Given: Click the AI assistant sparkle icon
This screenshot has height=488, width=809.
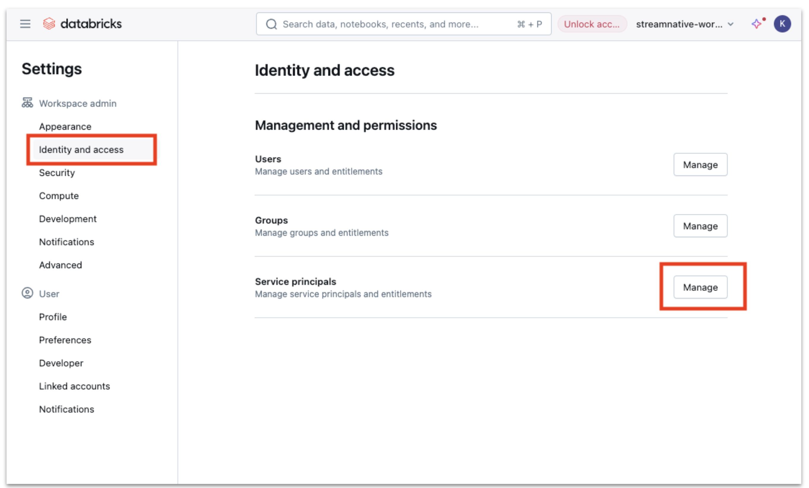Looking at the screenshot, I should (756, 23).
